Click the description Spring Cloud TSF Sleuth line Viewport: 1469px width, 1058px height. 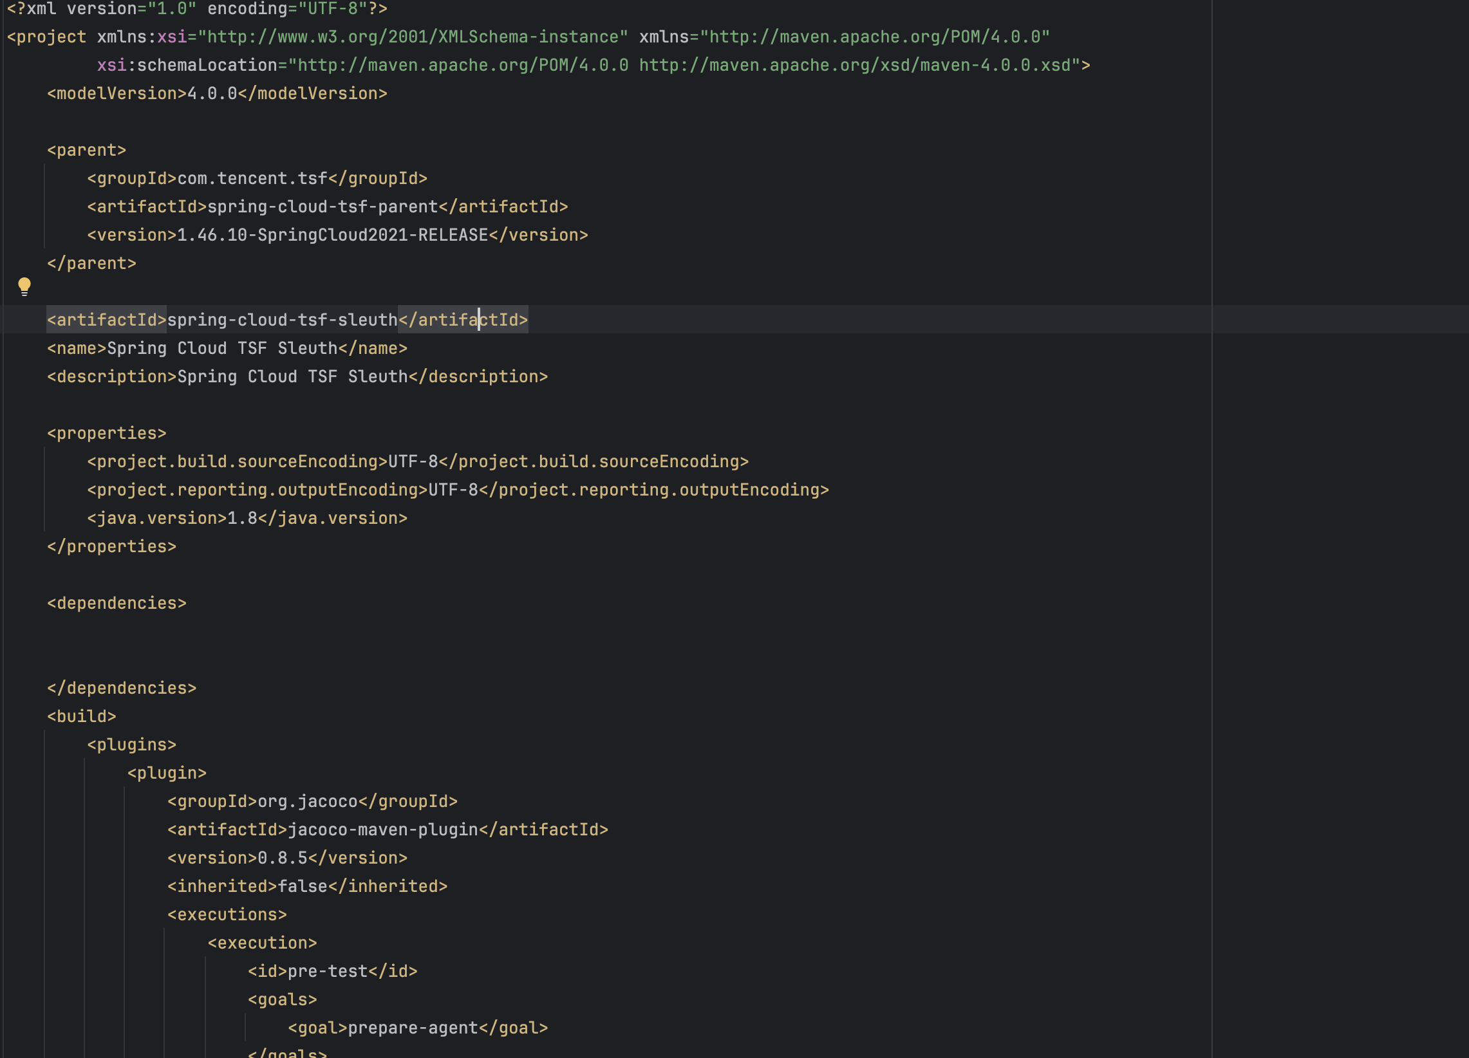point(297,377)
